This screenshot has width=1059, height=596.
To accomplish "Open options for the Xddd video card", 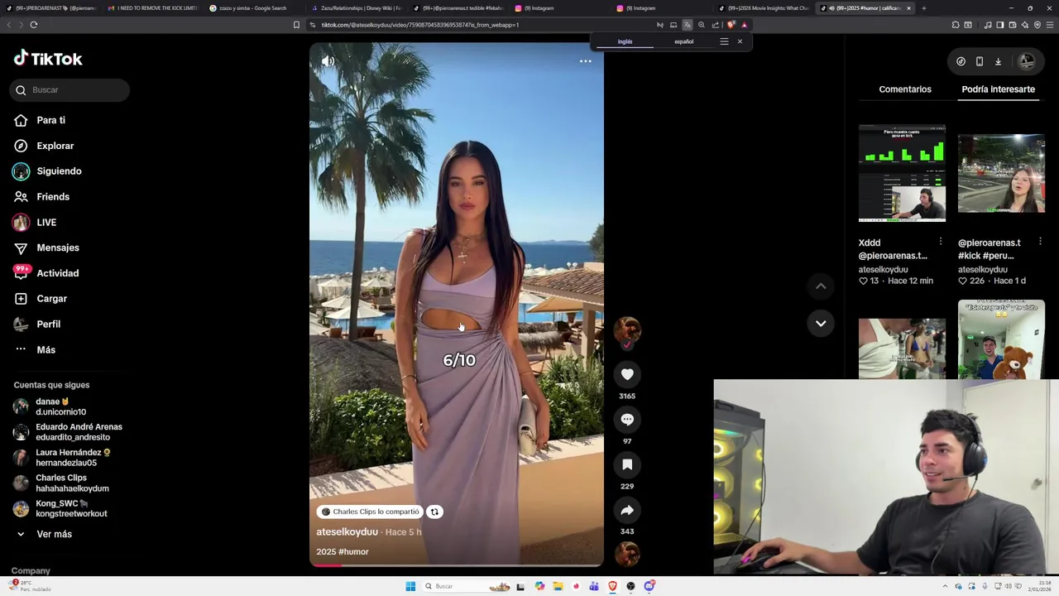I will click(940, 241).
